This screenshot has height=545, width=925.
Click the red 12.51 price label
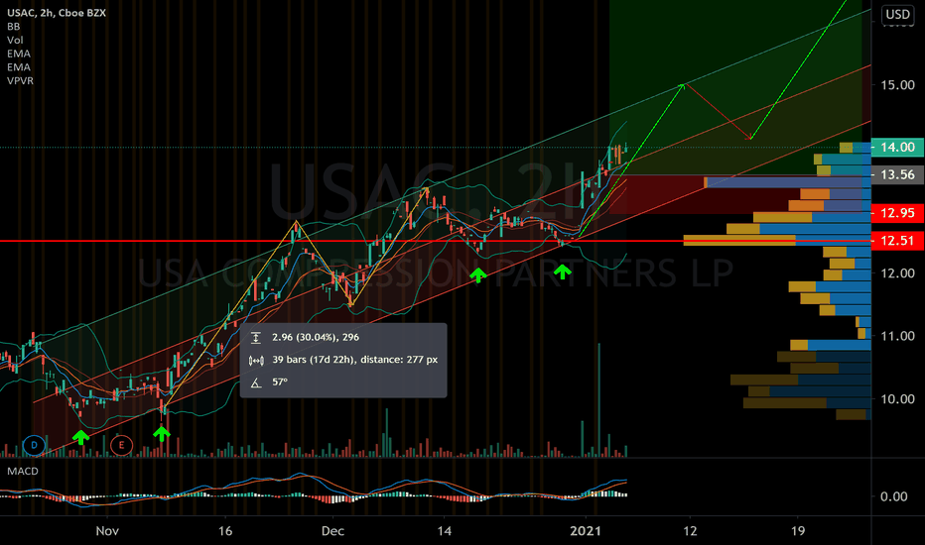(897, 241)
